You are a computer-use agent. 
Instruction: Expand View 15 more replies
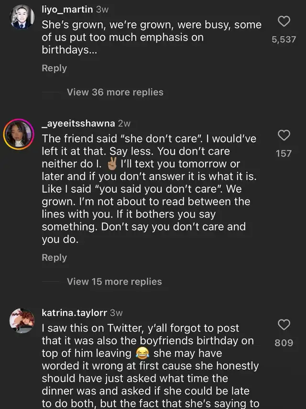[x=114, y=281]
